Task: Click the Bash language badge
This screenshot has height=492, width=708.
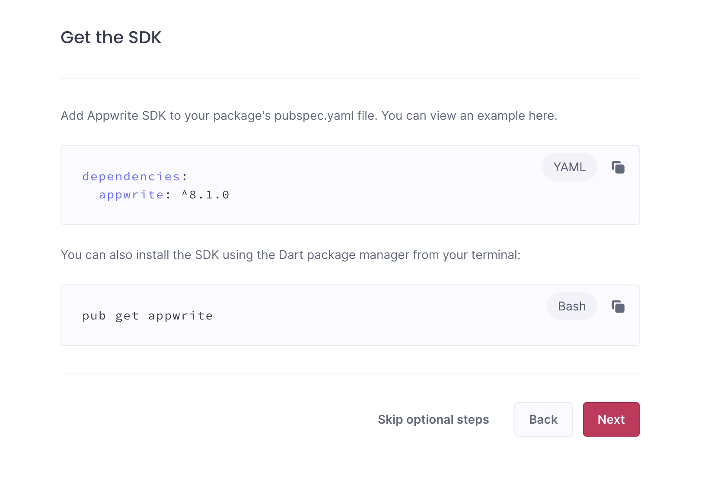Action: (x=571, y=306)
